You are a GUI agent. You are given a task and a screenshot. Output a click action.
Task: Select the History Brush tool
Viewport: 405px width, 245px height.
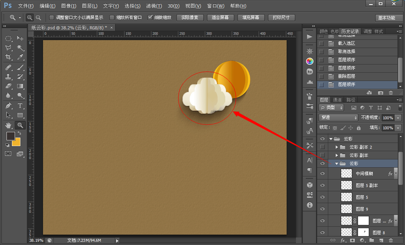[x=20, y=77]
